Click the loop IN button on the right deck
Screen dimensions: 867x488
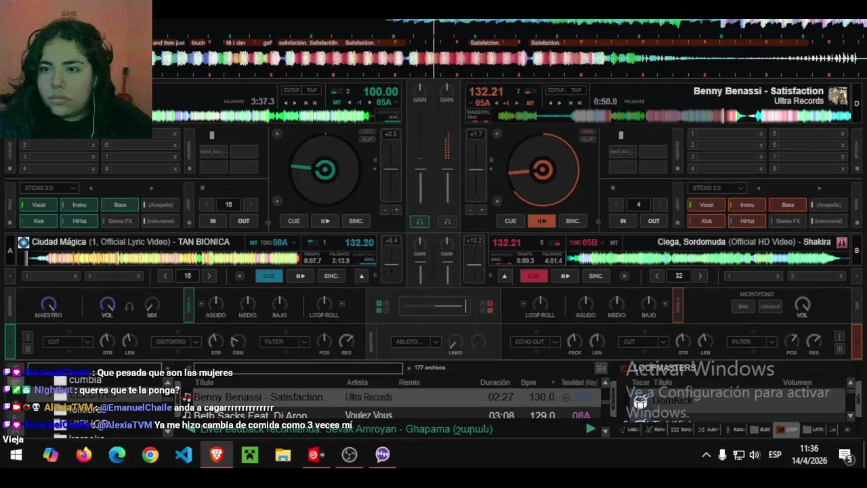click(x=622, y=221)
